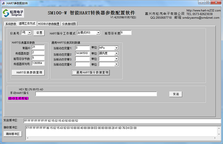The height and width of the screenshot is (144, 223).
Task: Open the 系统参数 tab
Action: point(11,24)
